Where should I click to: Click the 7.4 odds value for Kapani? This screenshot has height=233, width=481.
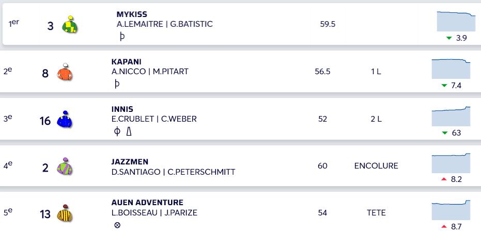pos(456,86)
